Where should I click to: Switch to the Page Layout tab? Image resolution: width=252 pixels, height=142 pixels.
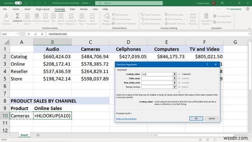click(x=43, y=9)
